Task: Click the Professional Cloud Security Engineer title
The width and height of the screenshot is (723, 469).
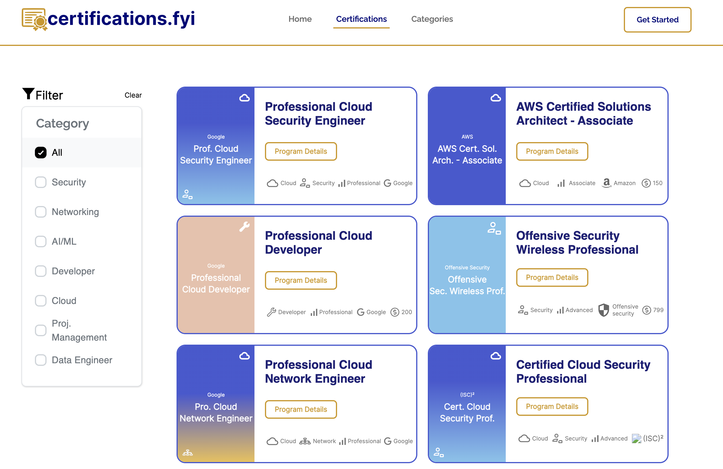Action: click(x=318, y=114)
